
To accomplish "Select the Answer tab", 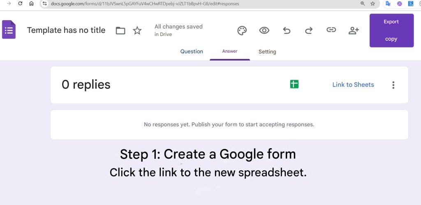I will click(230, 51).
